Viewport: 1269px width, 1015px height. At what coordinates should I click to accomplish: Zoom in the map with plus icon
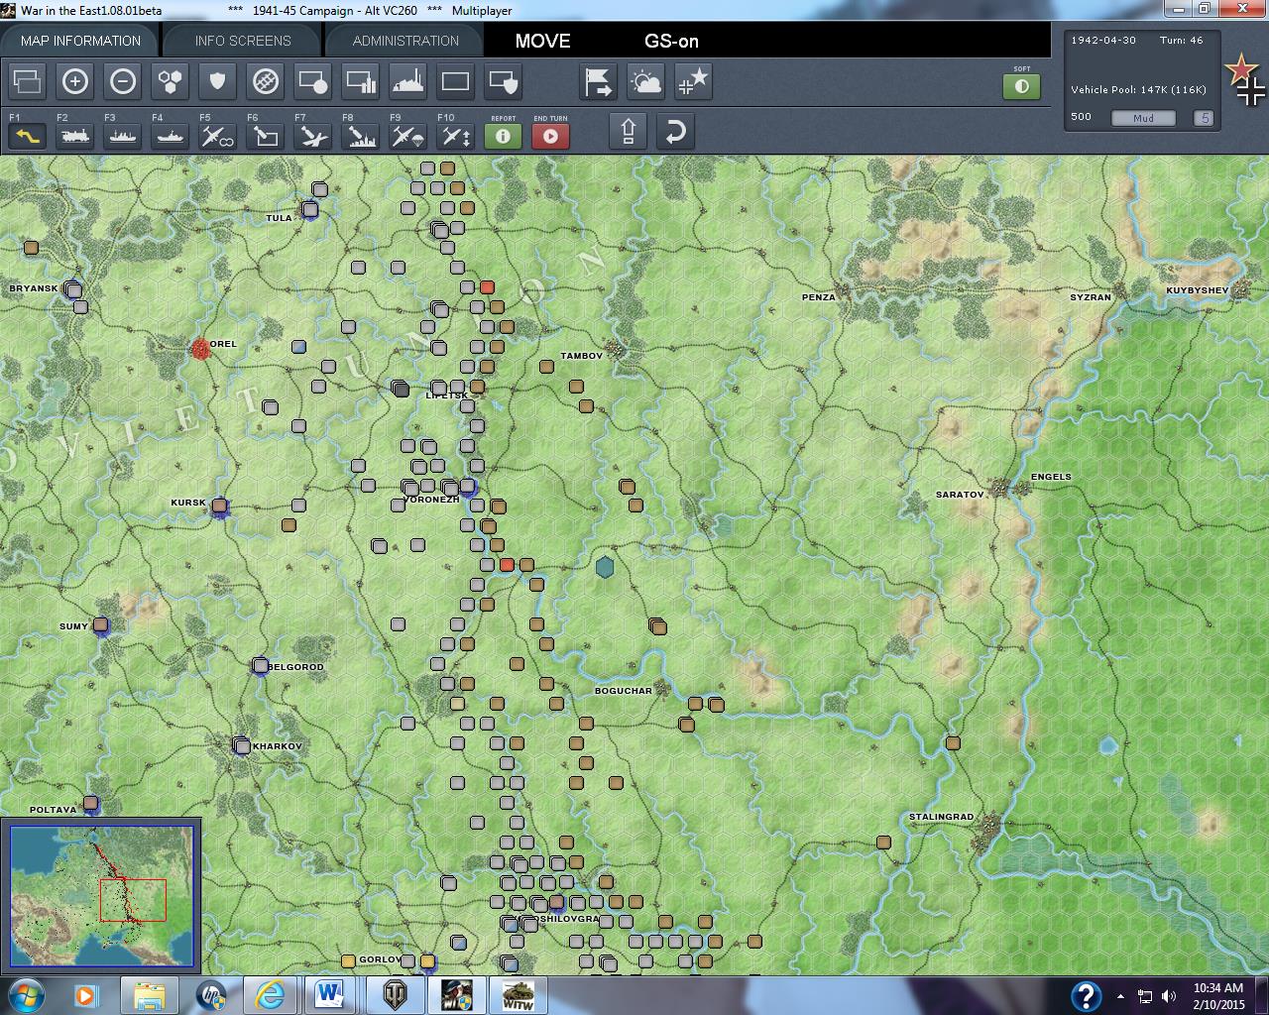click(75, 81)
